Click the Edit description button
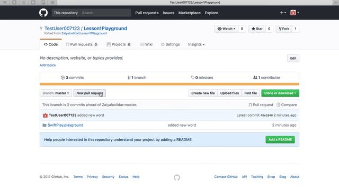 [293, 58]
